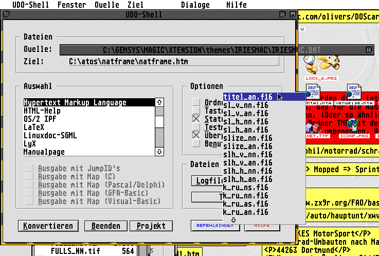Click the BEFEHLSINDEX image button
The width and height of the screenshot is (379, 256).
(212, 225)
